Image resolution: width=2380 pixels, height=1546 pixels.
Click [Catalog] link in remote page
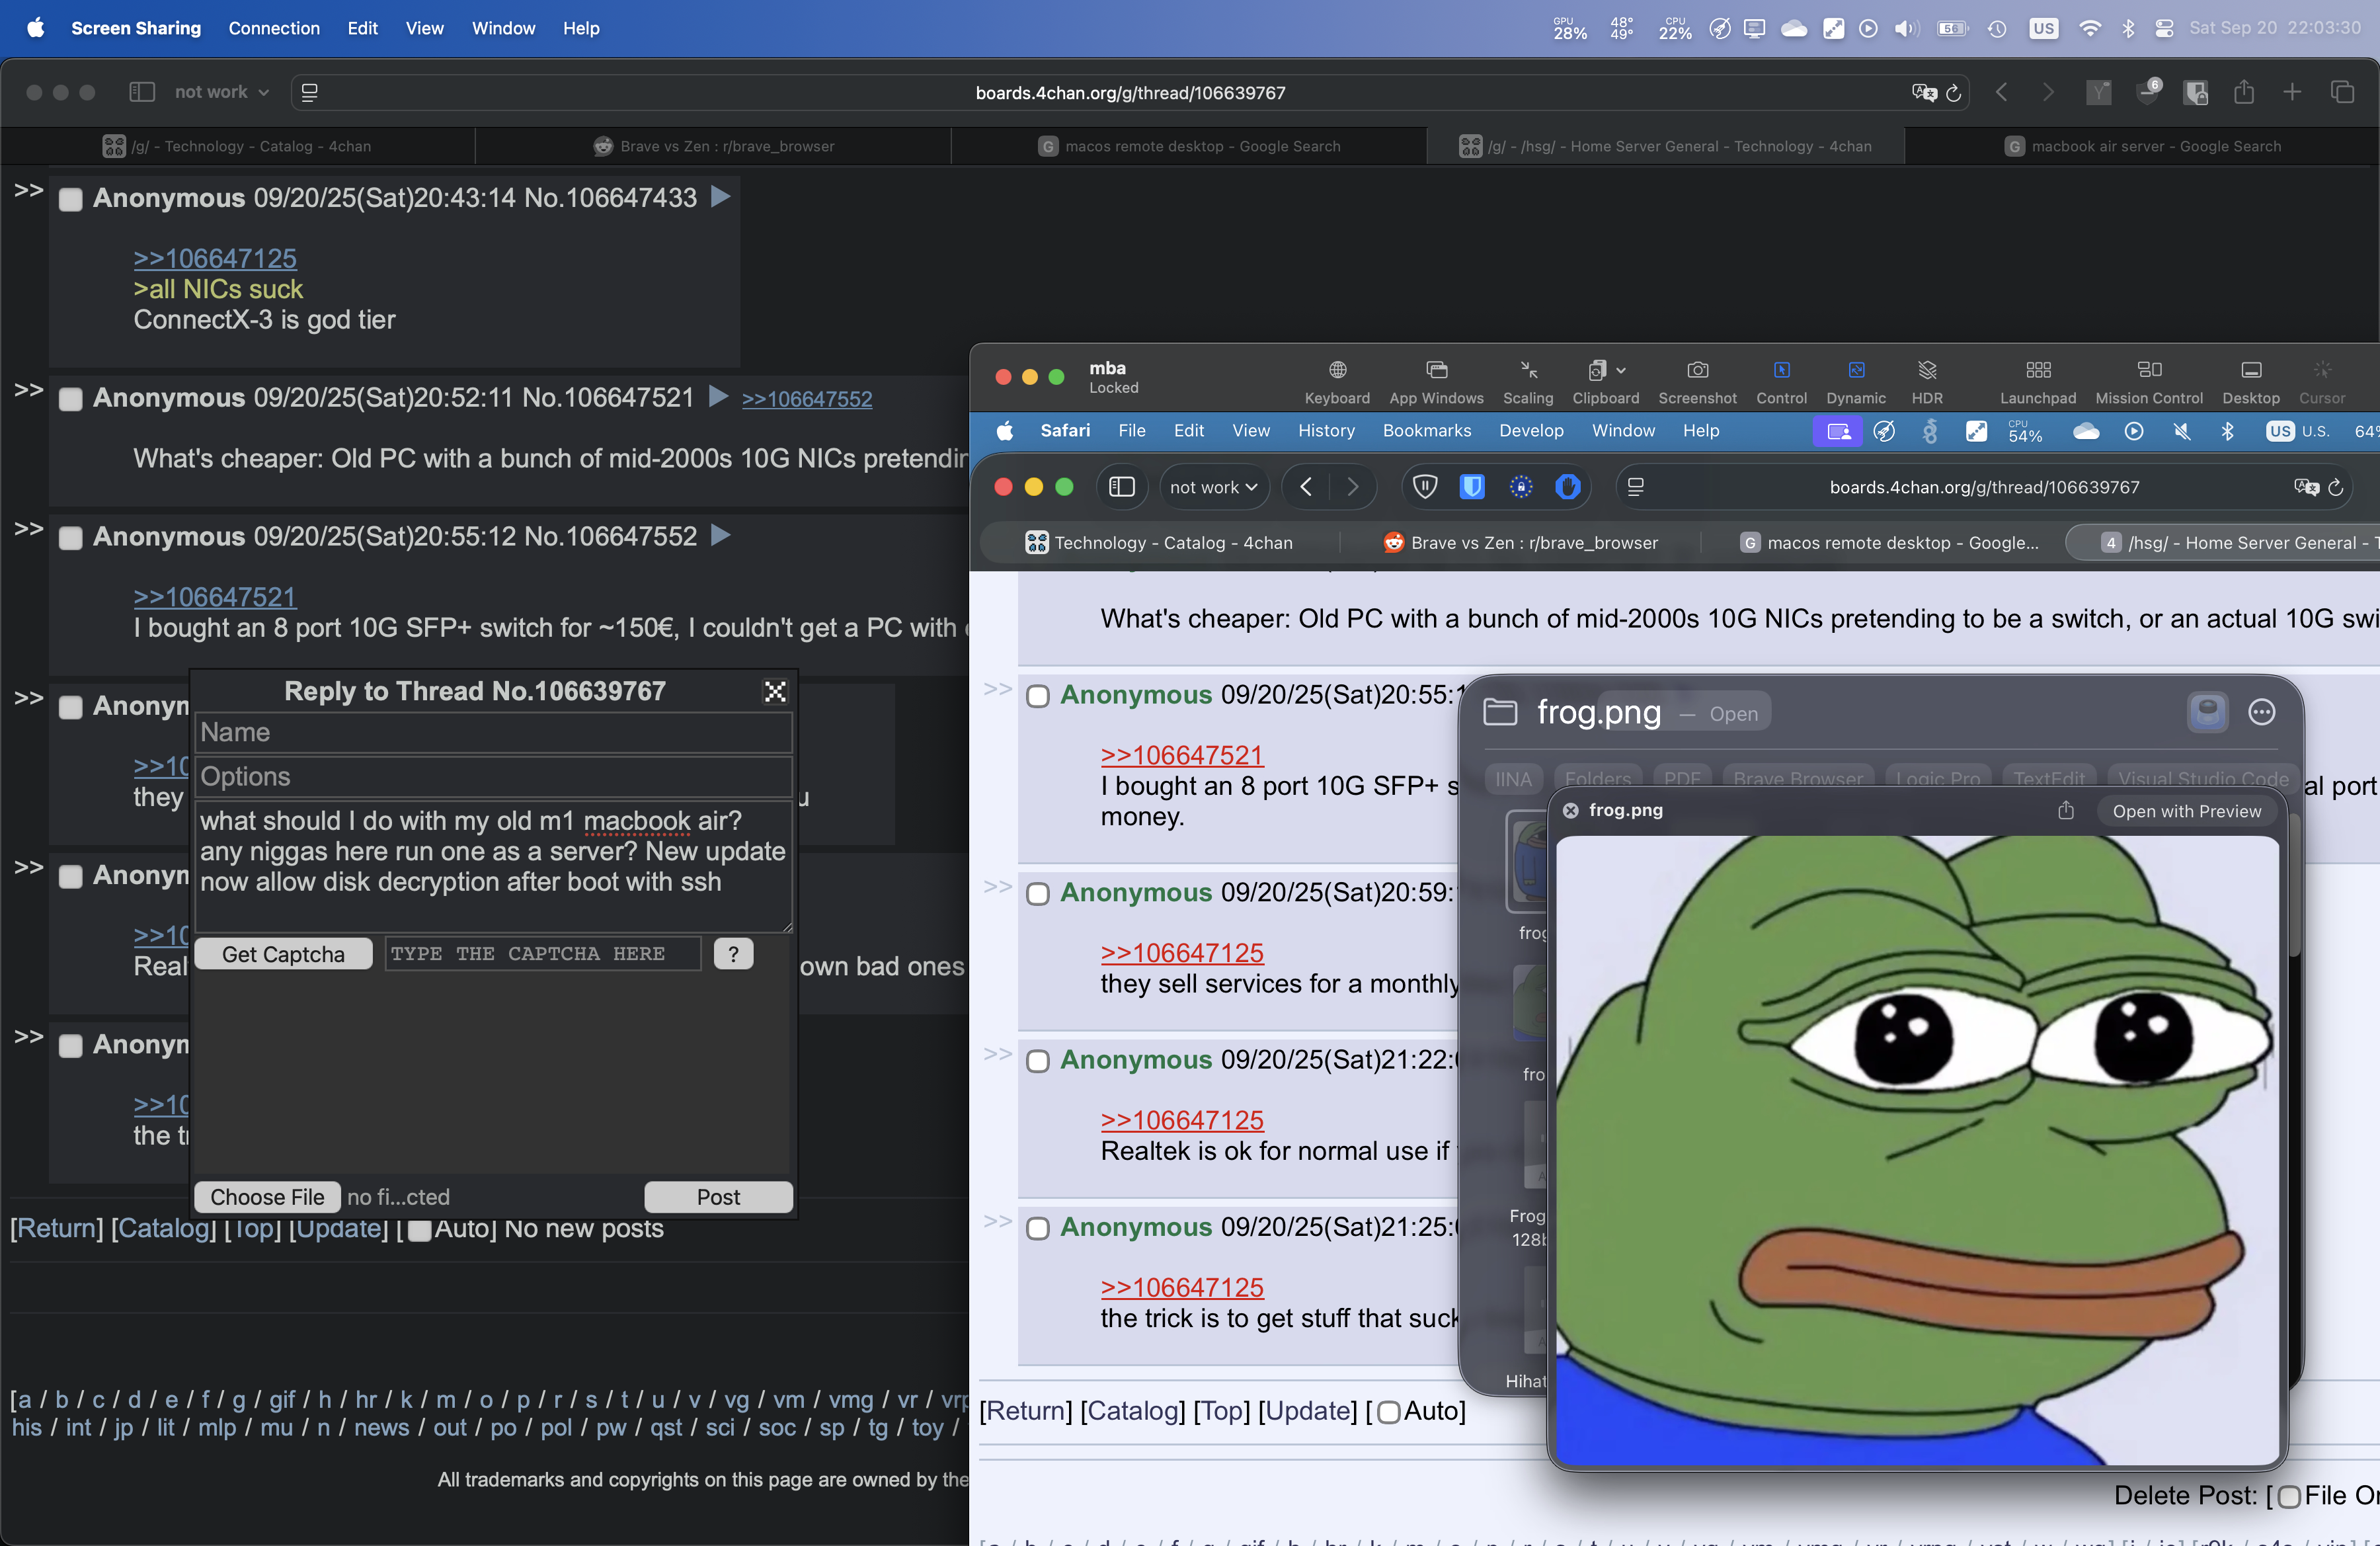[x=1133, y=1411]
